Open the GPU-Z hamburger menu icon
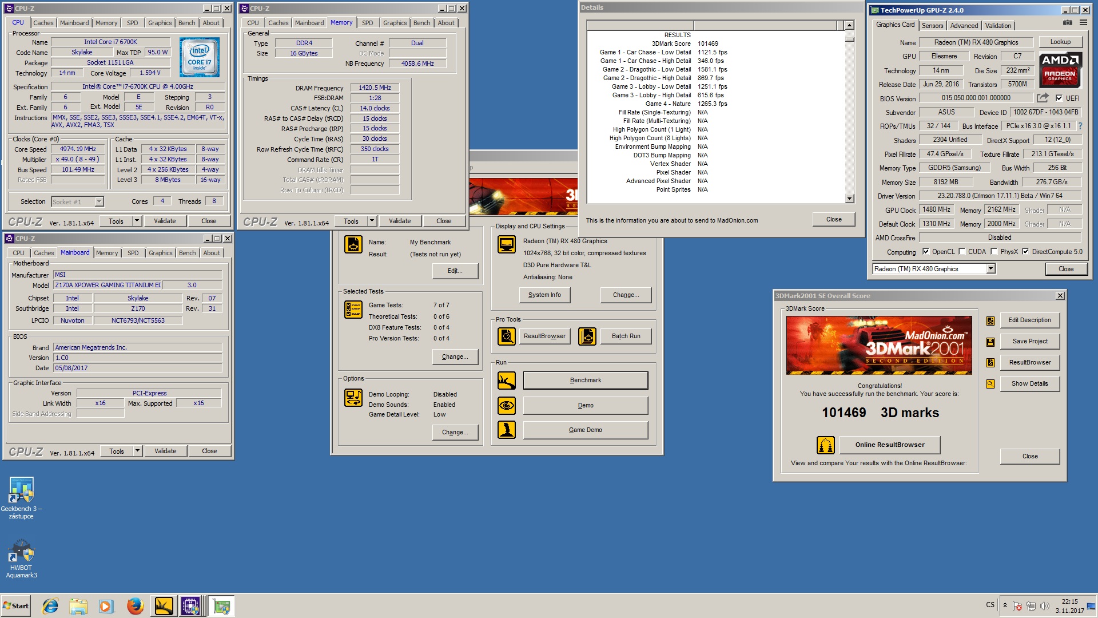Viewport: 1098px width, 618px height. point(1083,23)
